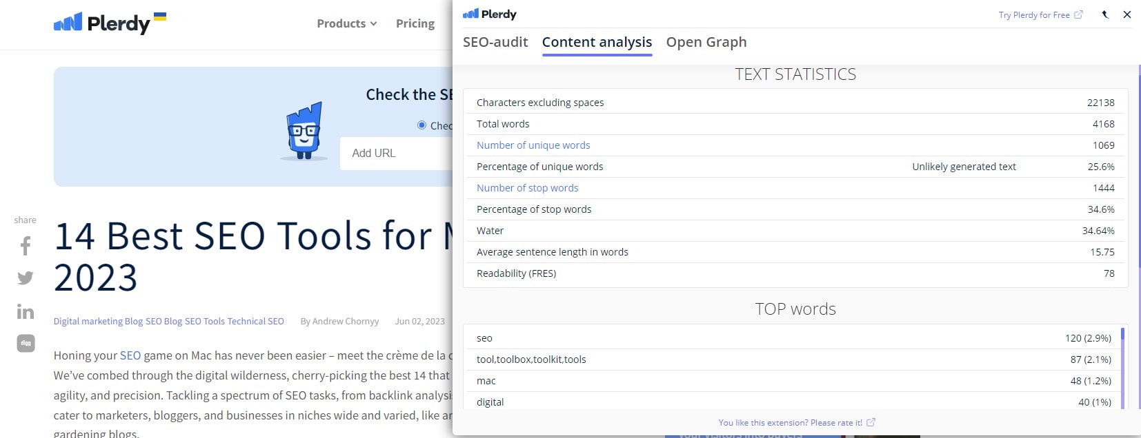Click the TOP words list scrollbar

(x=1123, y=367)
